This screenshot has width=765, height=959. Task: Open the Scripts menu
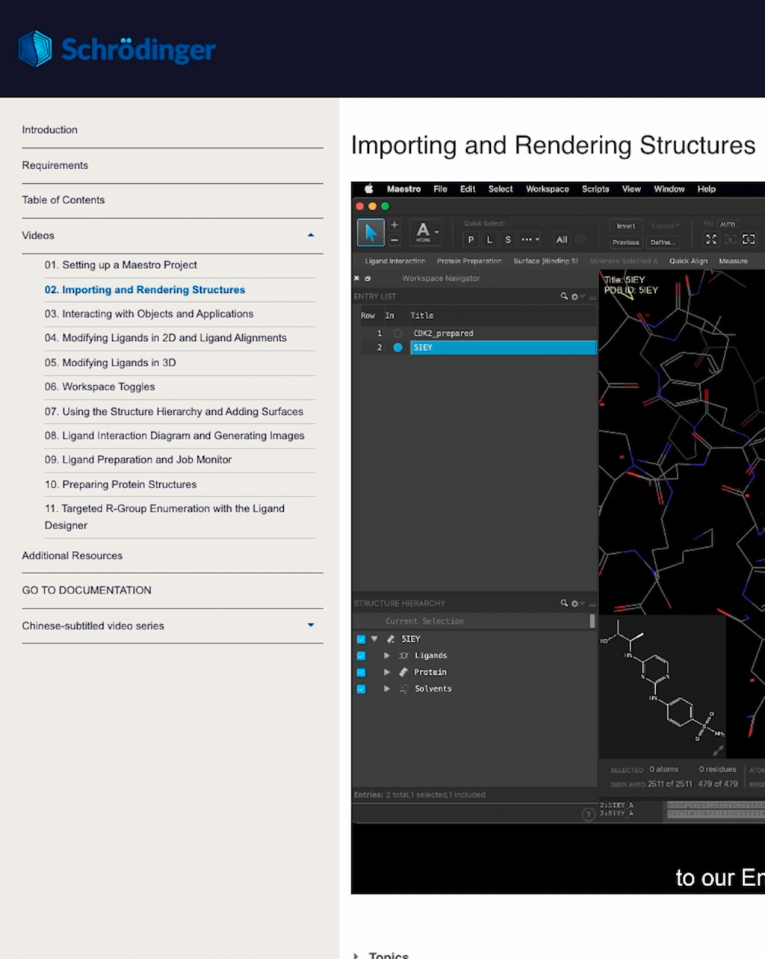point(595,189)
